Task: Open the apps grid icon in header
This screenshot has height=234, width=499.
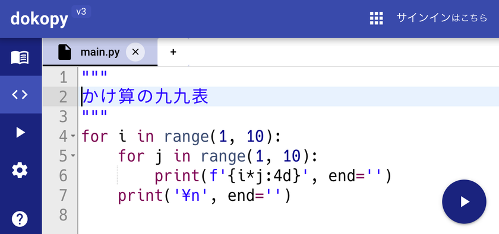Action: (377, 18)
